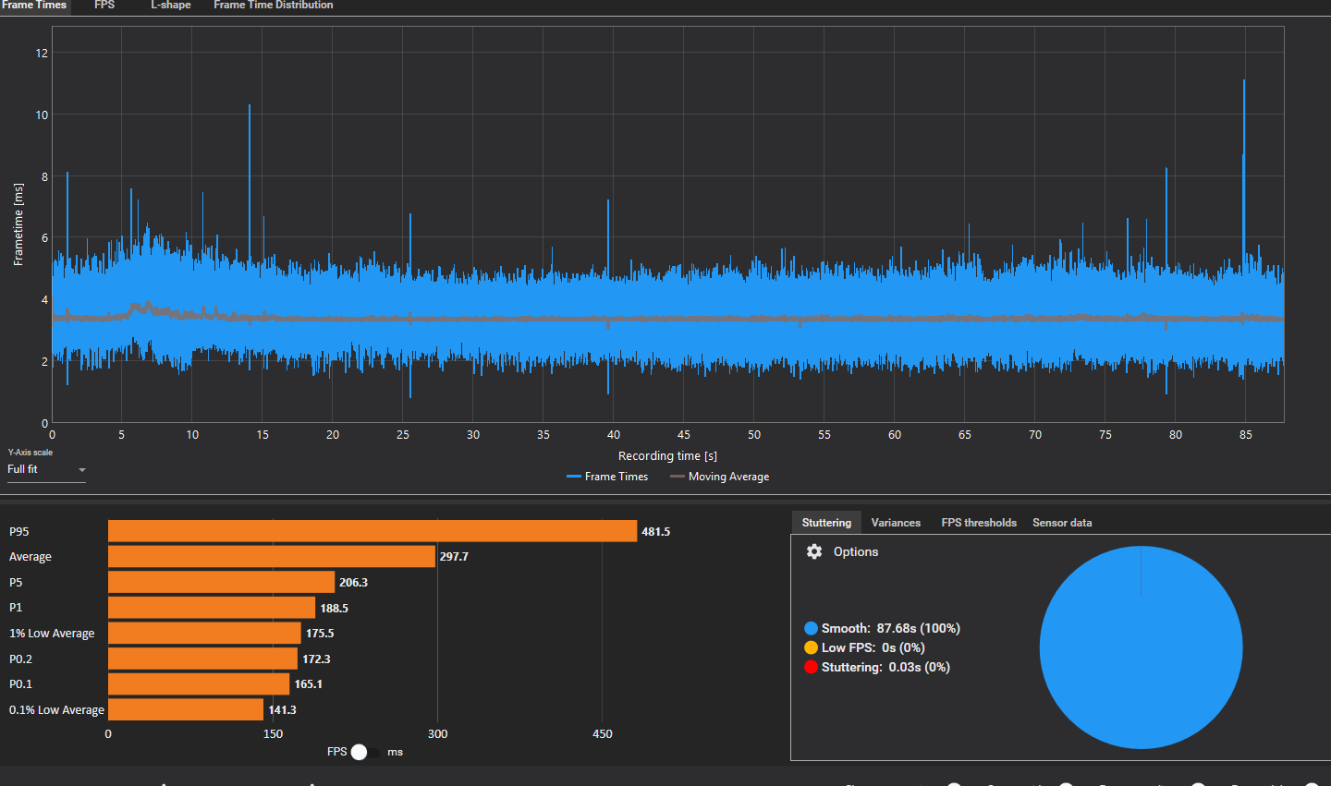Open the L-shape tab
The width and height of the screenshot is (1331, 786).
171,6
